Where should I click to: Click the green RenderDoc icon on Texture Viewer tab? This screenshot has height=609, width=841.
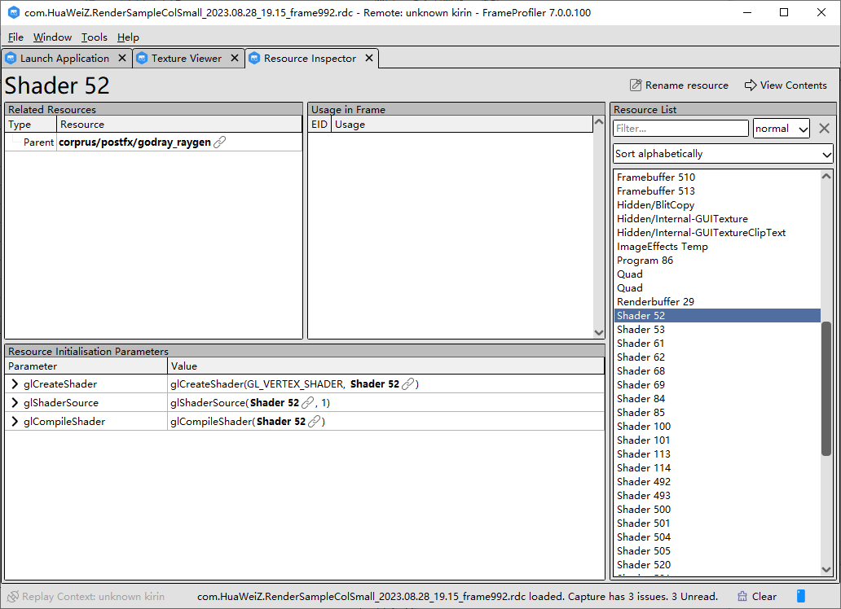pyautogui.click(x=140, y=58)
